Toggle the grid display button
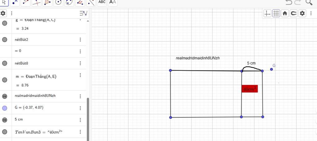317x141 pixels. [276, 14]
